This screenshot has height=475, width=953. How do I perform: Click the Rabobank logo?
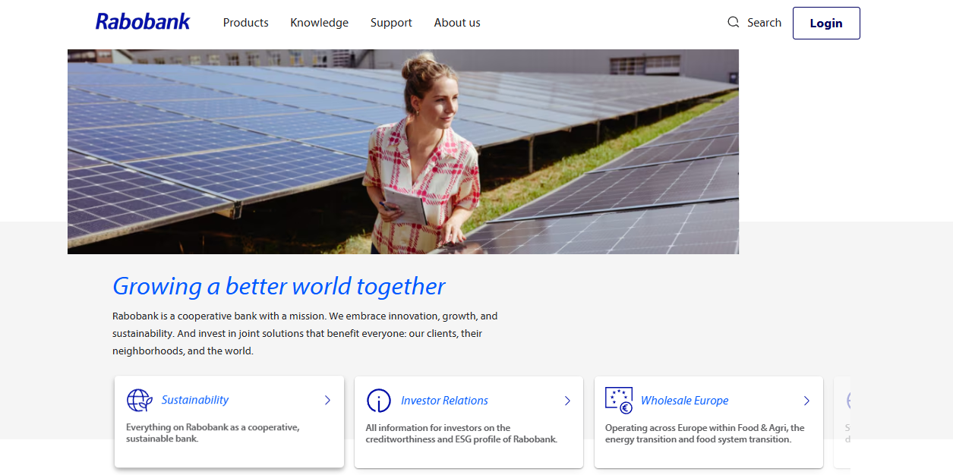[x=143, y=22]
